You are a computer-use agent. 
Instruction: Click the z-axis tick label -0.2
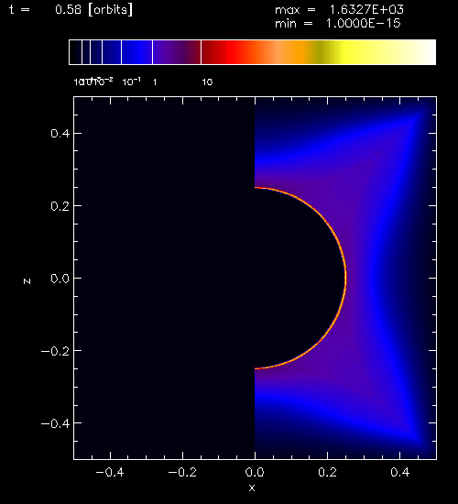(x=55, y=351)
